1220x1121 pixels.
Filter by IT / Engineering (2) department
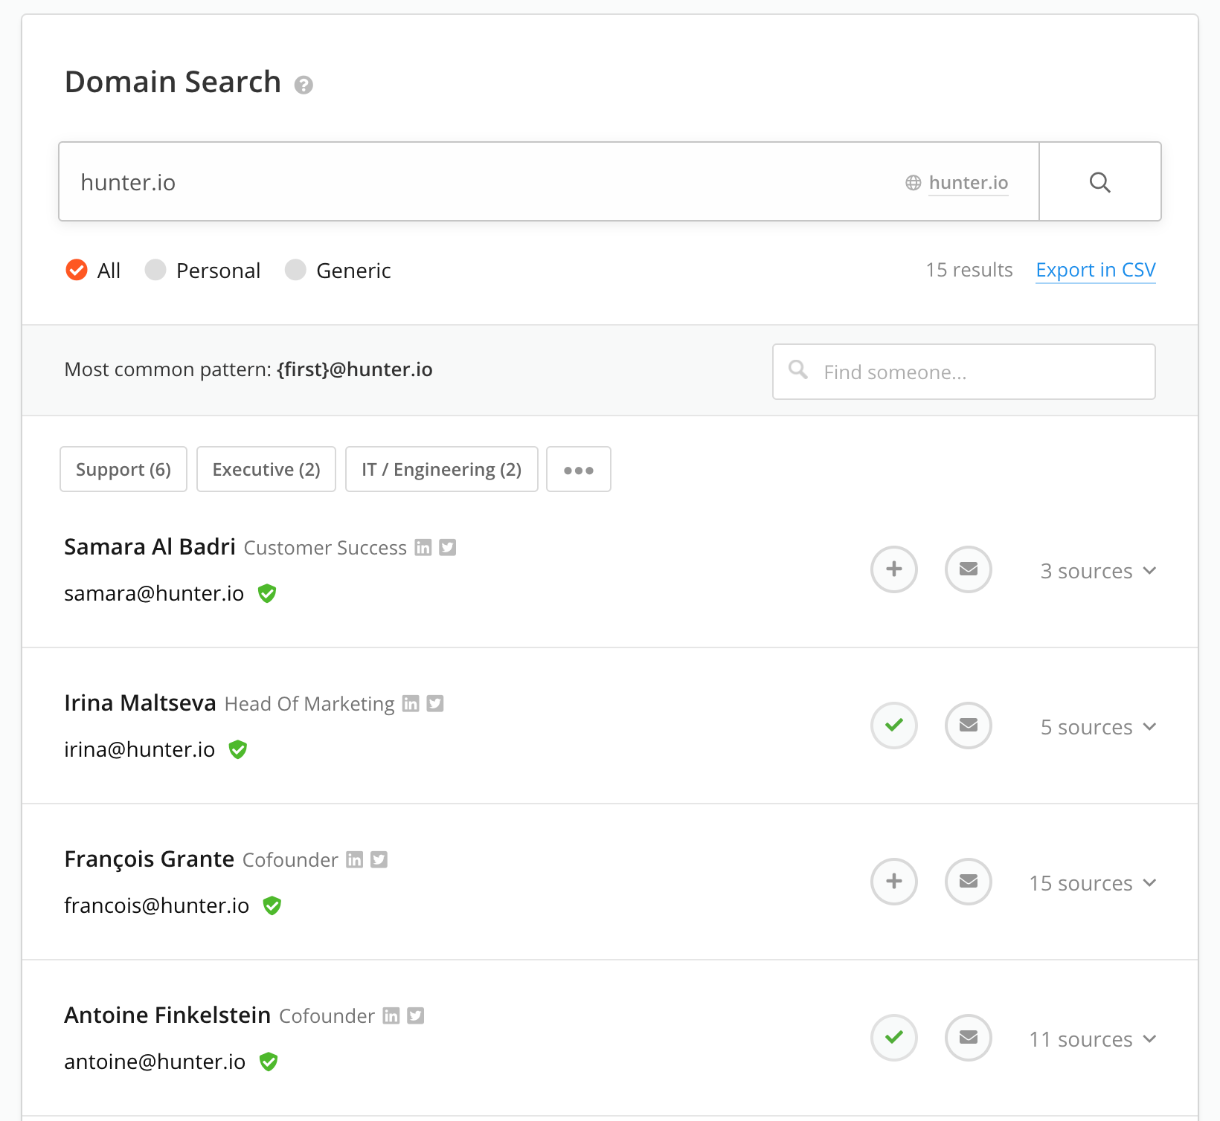click(442, 469)
